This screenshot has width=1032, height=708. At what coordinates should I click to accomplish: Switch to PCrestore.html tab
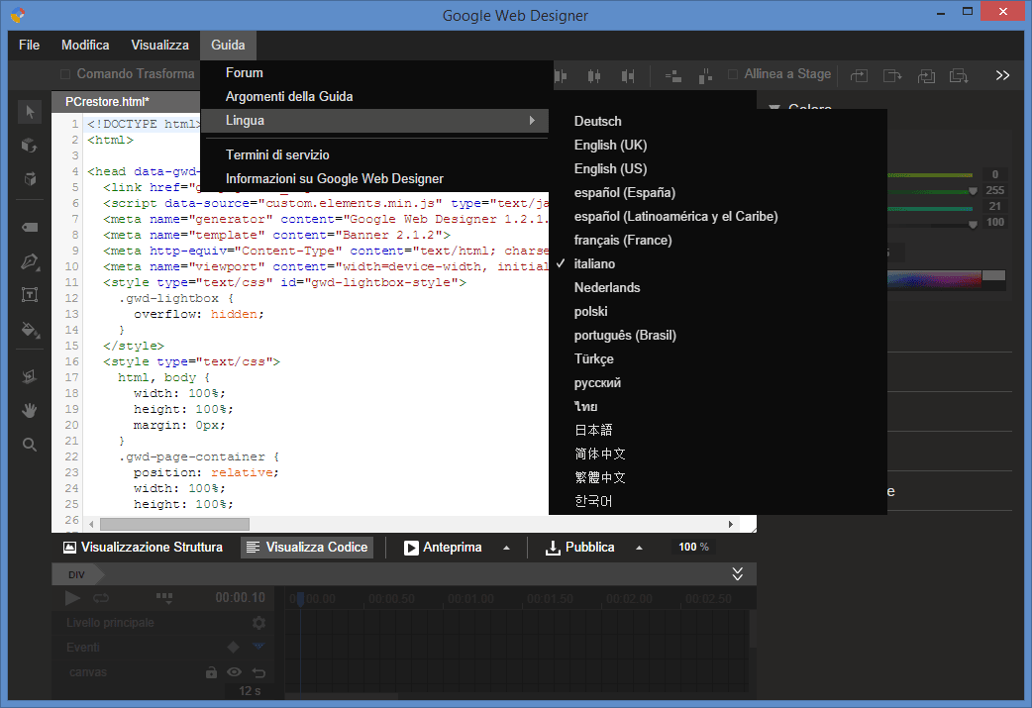click(107, 101)
